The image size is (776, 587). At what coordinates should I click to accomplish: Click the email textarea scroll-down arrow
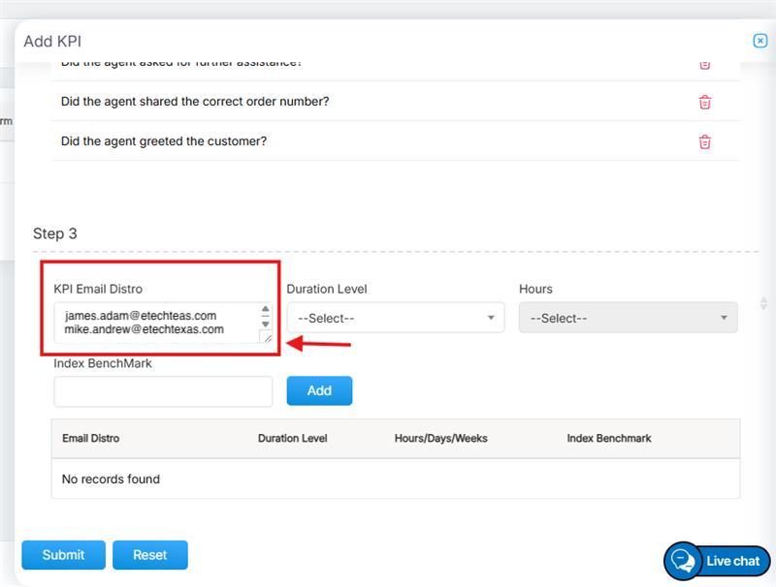[266, 324]
